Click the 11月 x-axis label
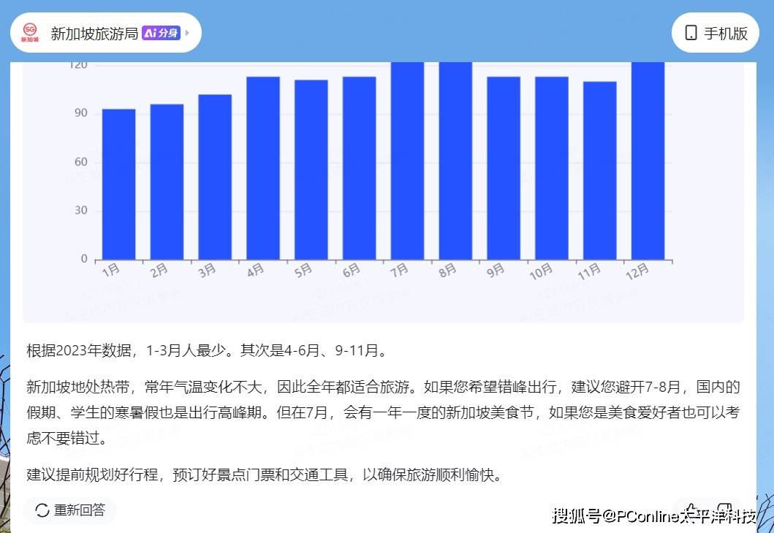 589,271
